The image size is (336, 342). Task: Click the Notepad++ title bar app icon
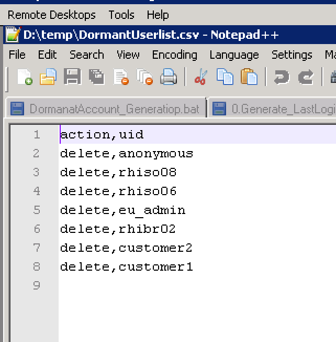click(13, 34)
